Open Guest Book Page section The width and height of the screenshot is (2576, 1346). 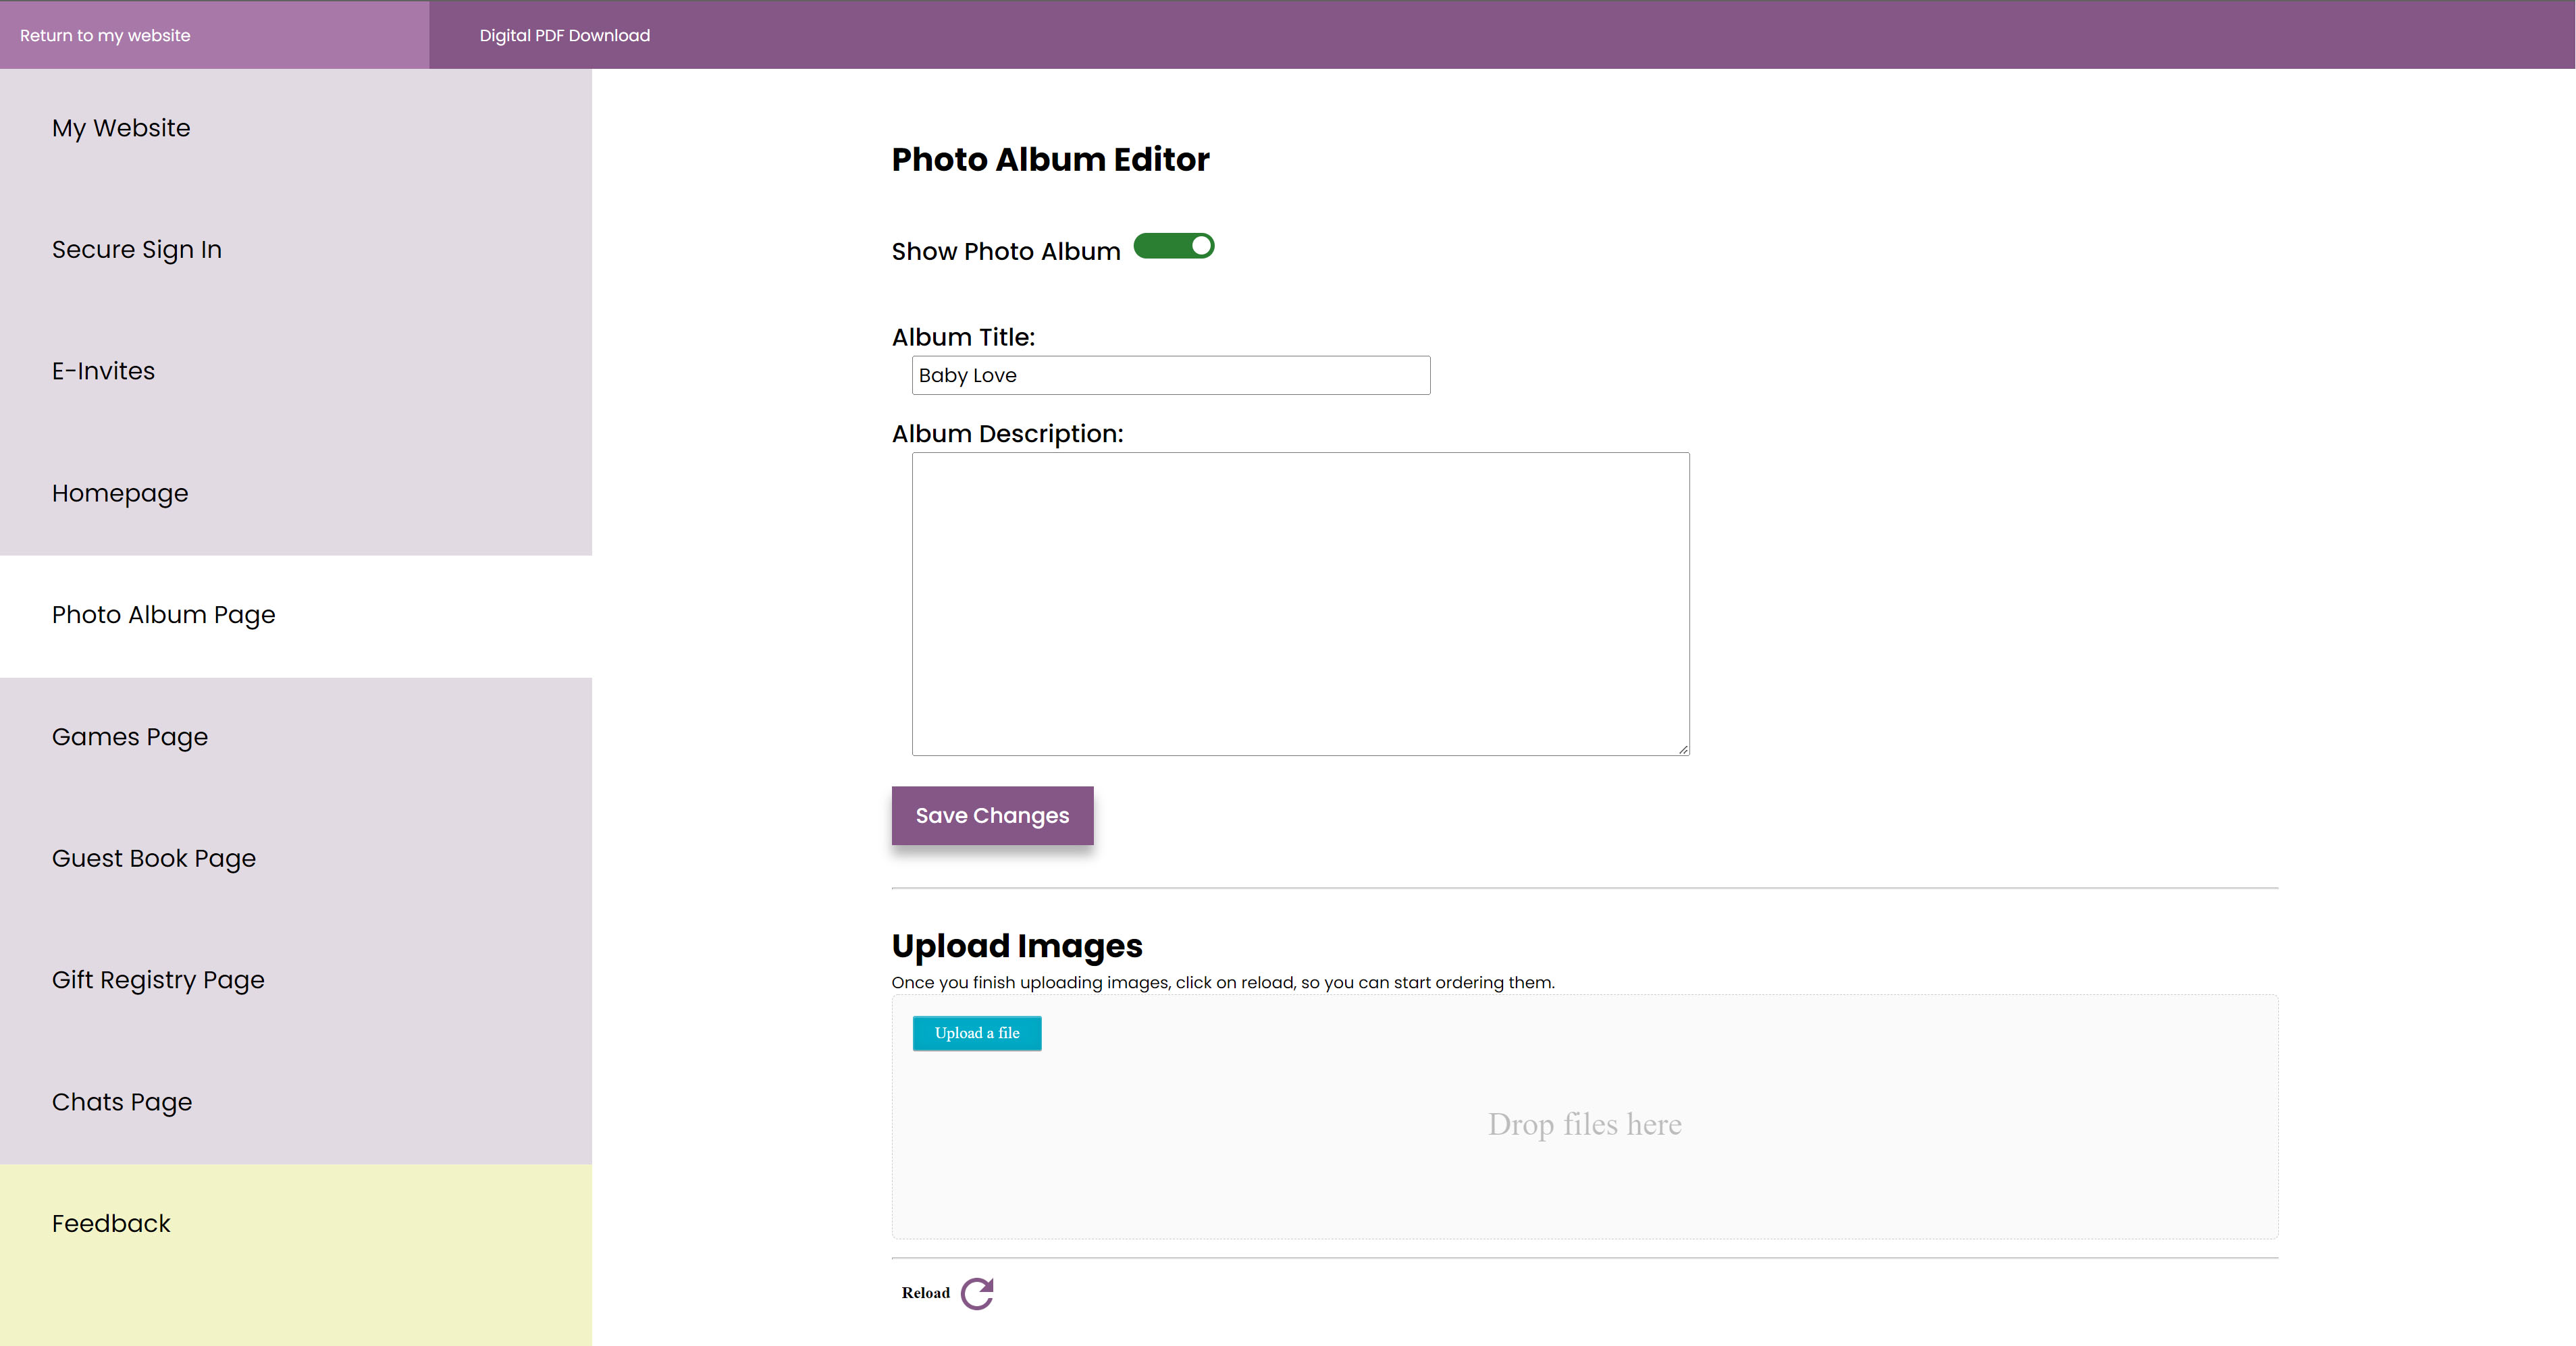click(154, 858)
